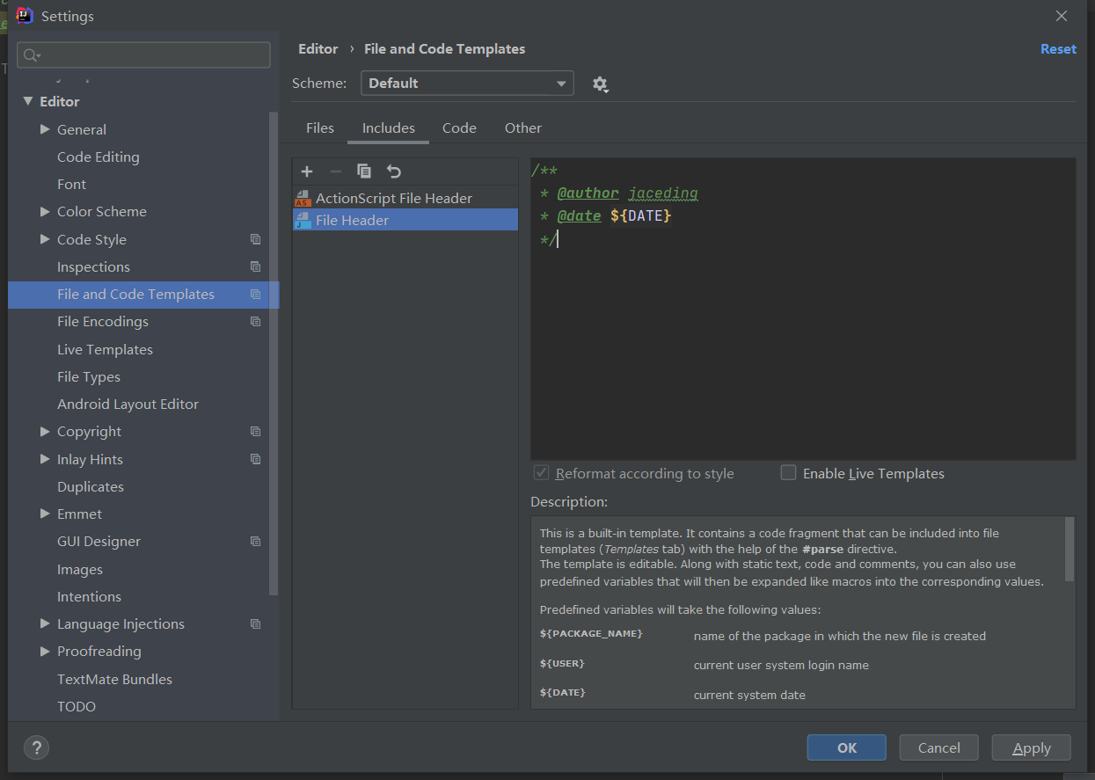The width and height of the screenshot is (1095, 780).
Task: Click Editor in the breadcrumb
Action: (x=318, y=49)
